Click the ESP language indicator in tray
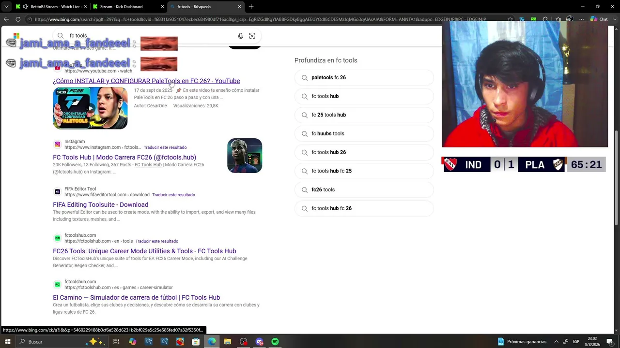This screenshot has width=620, height=348. pyautogui.click(x=576, y=342)
